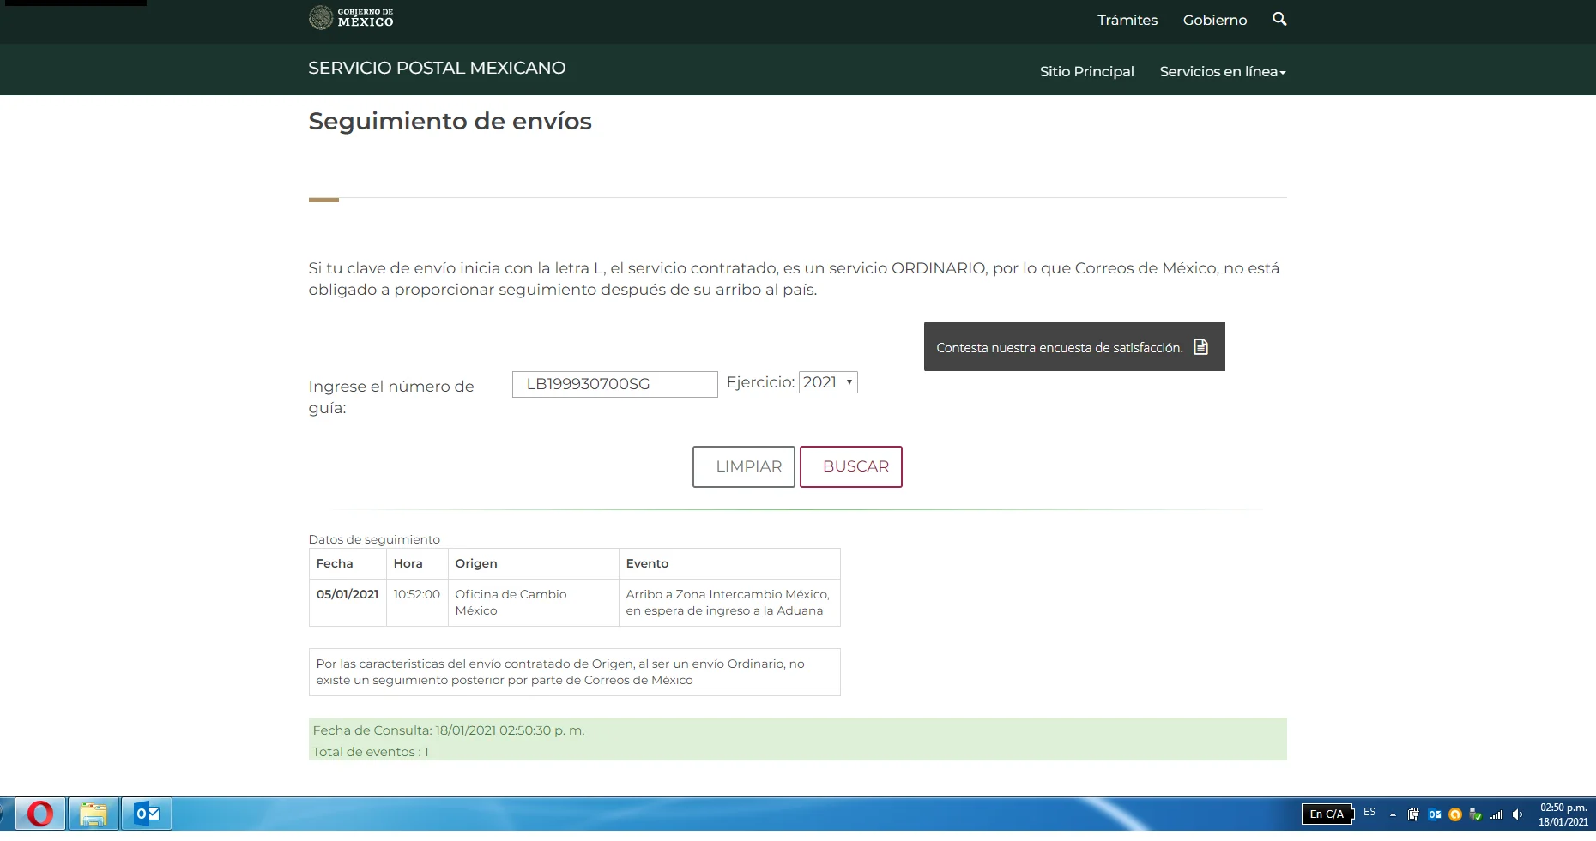Open the Gobierno menu link
This screenshot has width=1596, height=841.
1215,20
